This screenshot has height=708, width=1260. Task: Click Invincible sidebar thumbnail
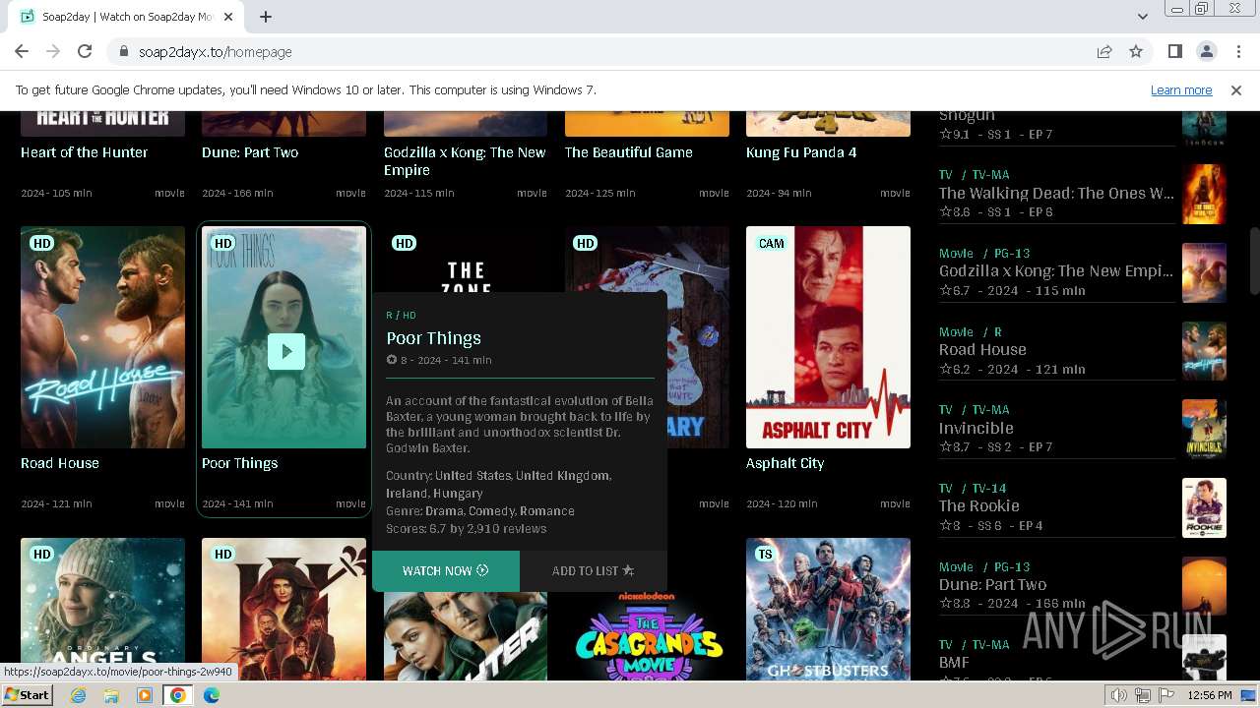click(1204, 430)
